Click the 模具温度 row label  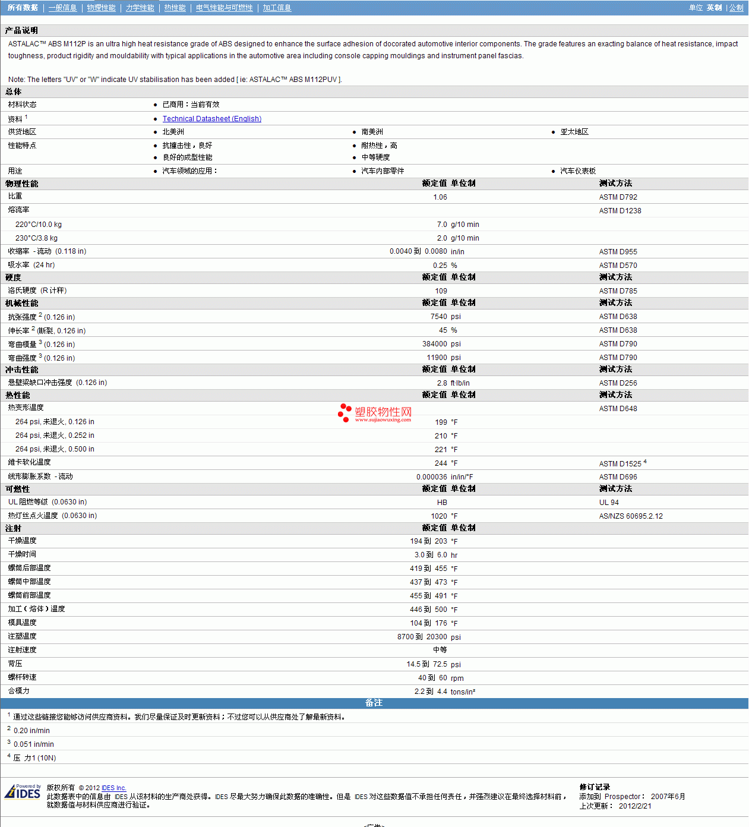(x=23, y=623)
